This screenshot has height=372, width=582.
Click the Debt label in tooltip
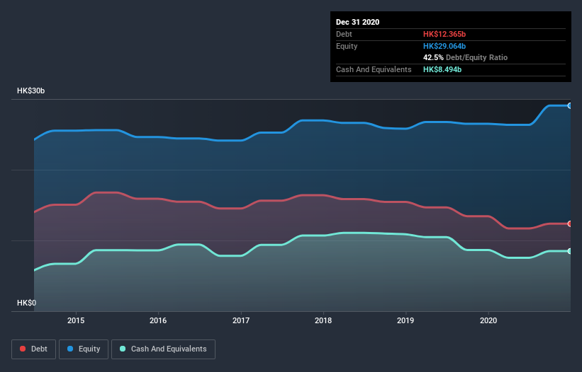point(344,34)
